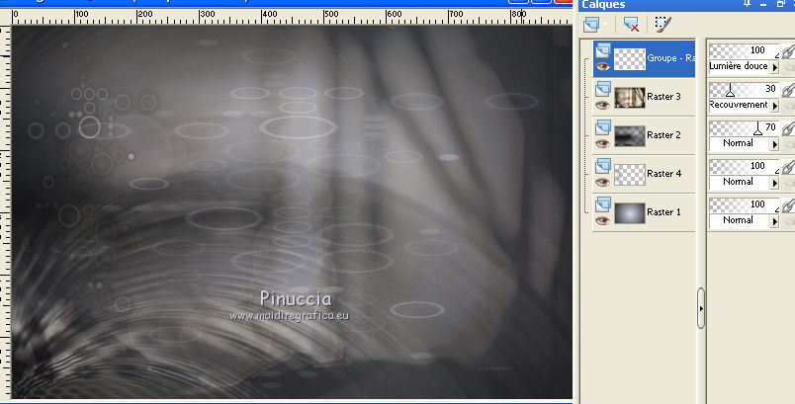This screenshot has width=795, height=404.
Task: Click the link chain icon for Raster 4
Action: (x=788, y=167)
